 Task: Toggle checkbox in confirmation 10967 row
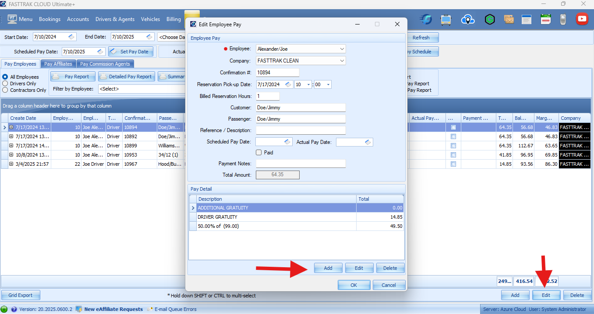[x=453, y=164]
